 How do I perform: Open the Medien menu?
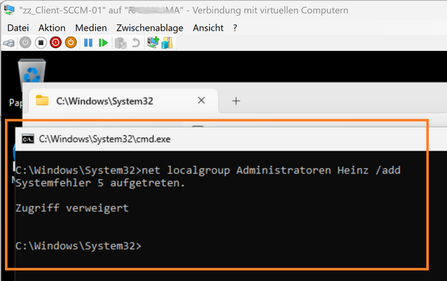[x=91, y=28]
